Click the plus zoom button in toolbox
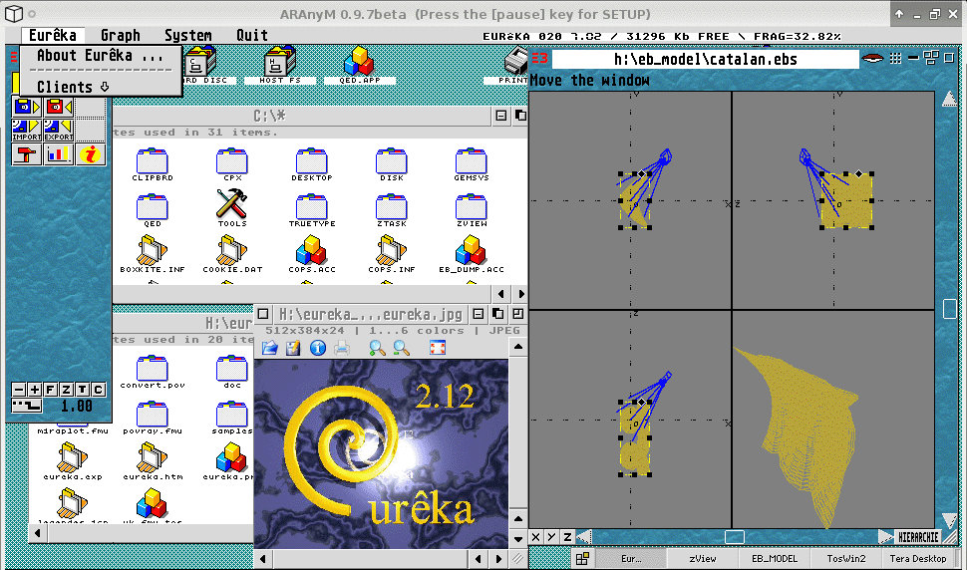The width and height of the screenshot is (967, 570). coord(35,390)
